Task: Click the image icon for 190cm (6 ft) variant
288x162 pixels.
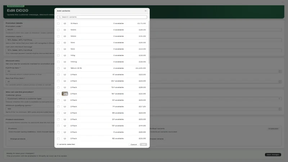Action: tap(65, 68)
